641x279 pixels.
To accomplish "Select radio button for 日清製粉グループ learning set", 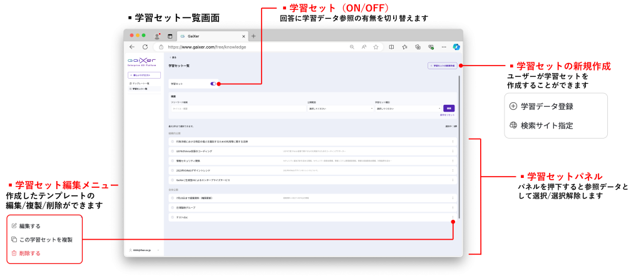I will click(172, 207).
